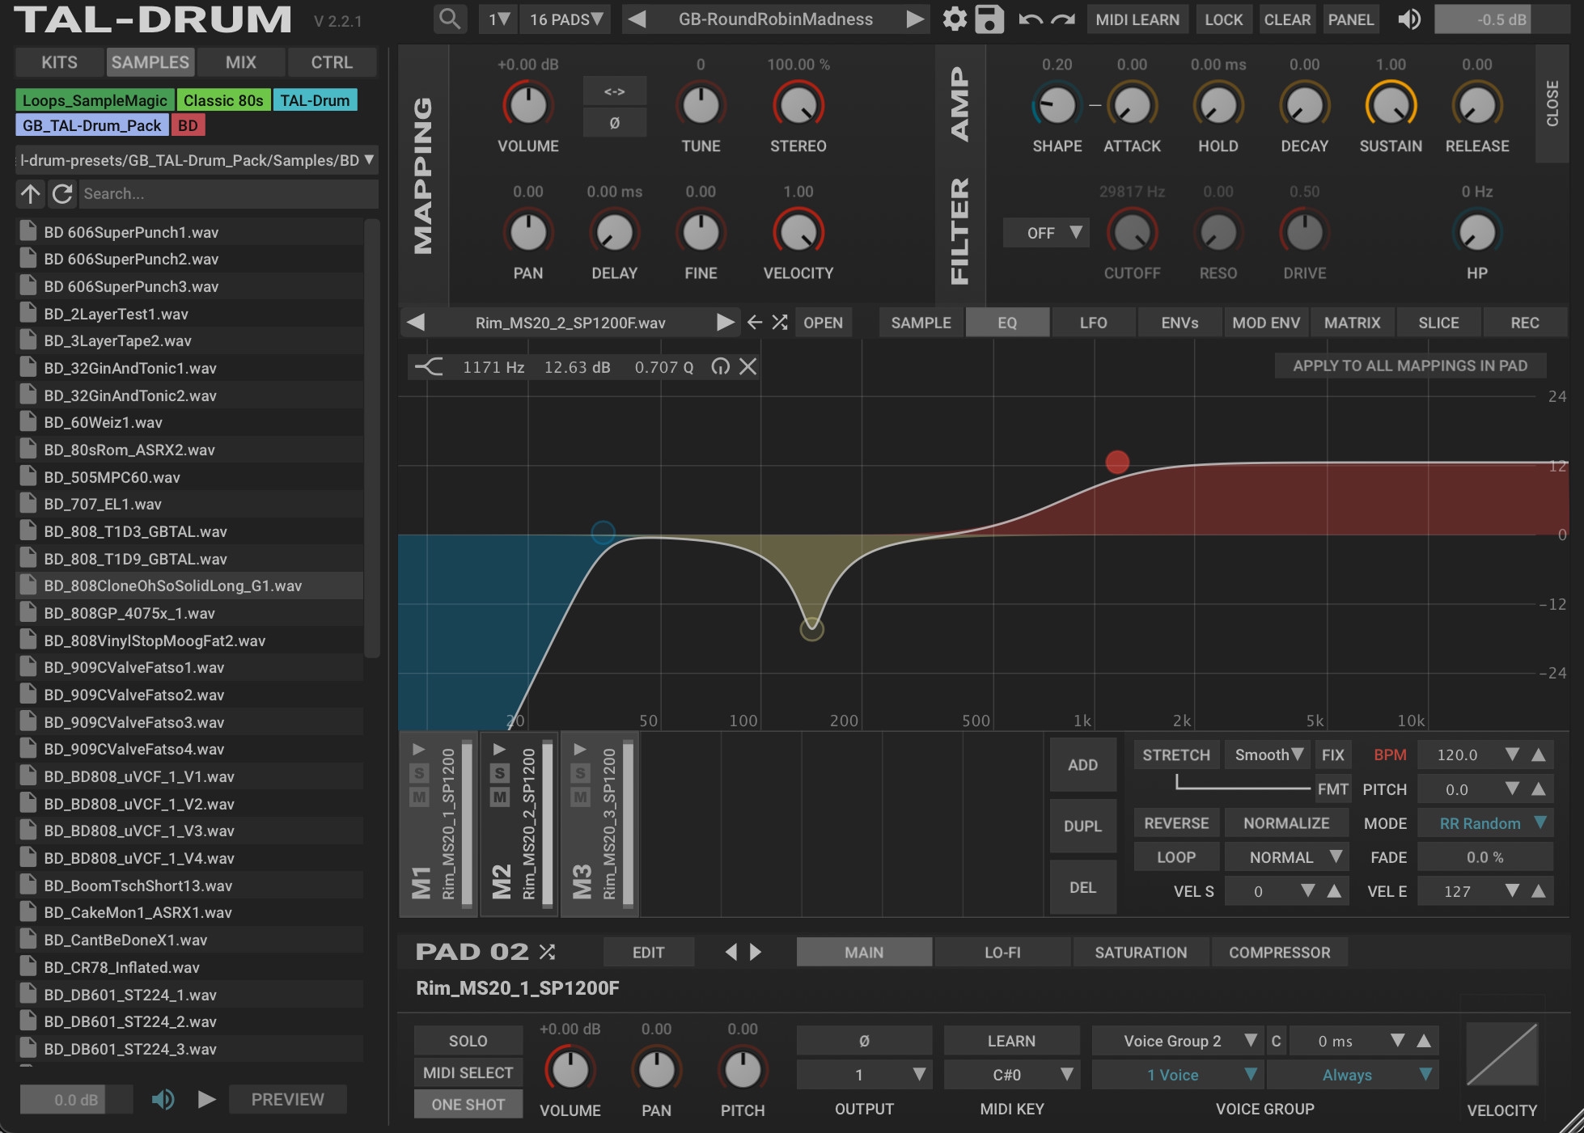Click APPLY TO ALL MAPPINGS IN PAD

[1410, 366]
